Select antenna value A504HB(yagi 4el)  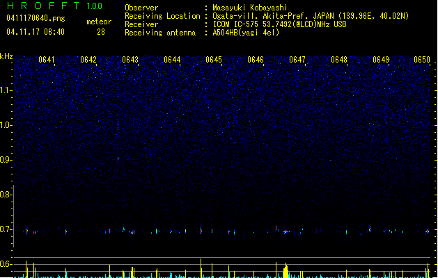click(246, 33)
